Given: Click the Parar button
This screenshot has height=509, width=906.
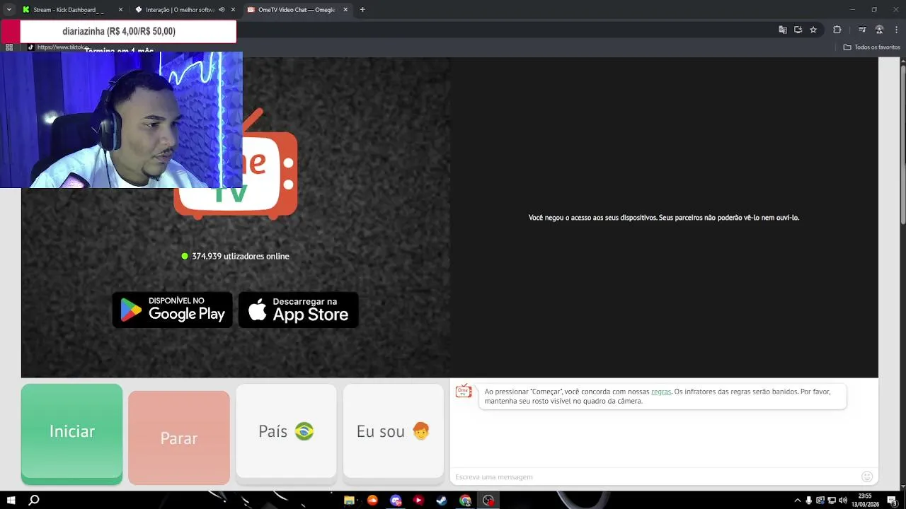Looking at the screenshot, I should point(179,438).
